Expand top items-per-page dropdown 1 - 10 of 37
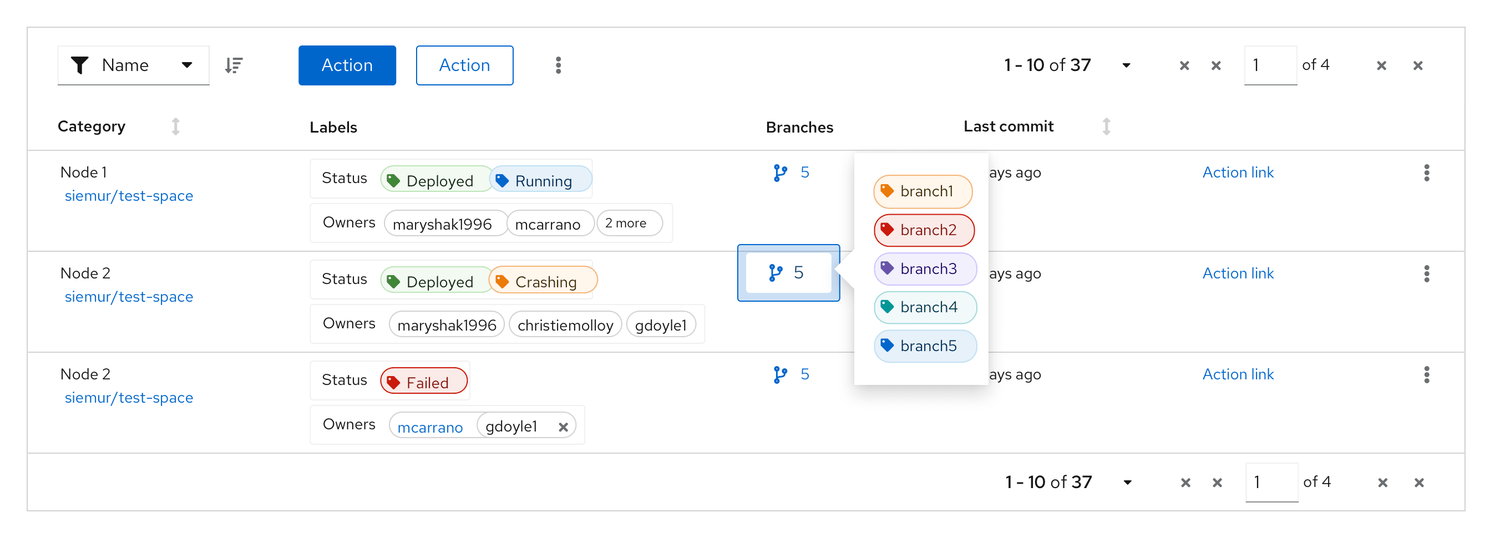The image size is (1490, 538). [x=1125, y=65]
